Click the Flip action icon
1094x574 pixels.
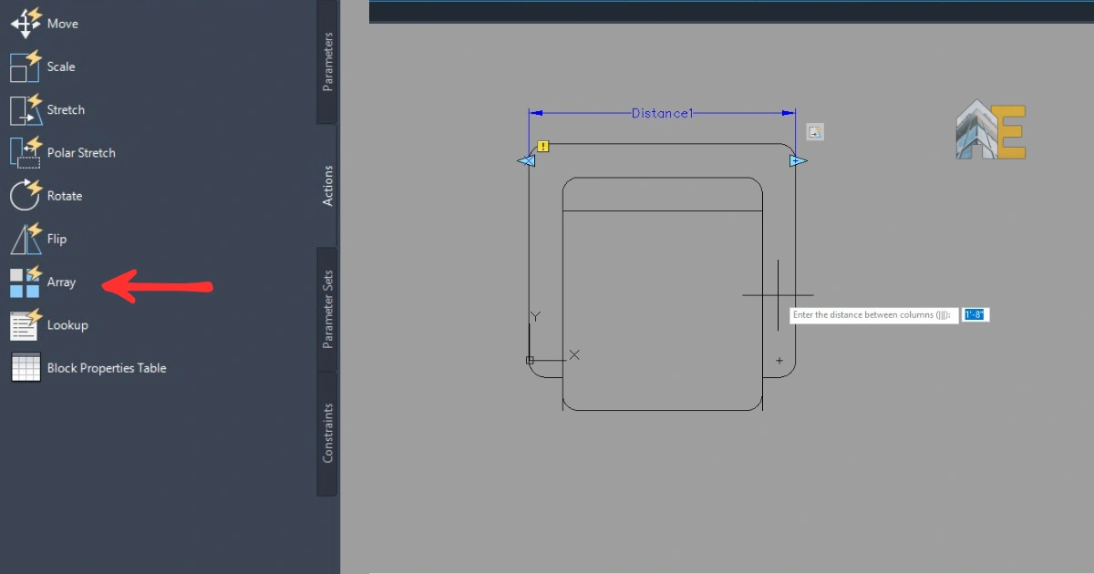26,239
